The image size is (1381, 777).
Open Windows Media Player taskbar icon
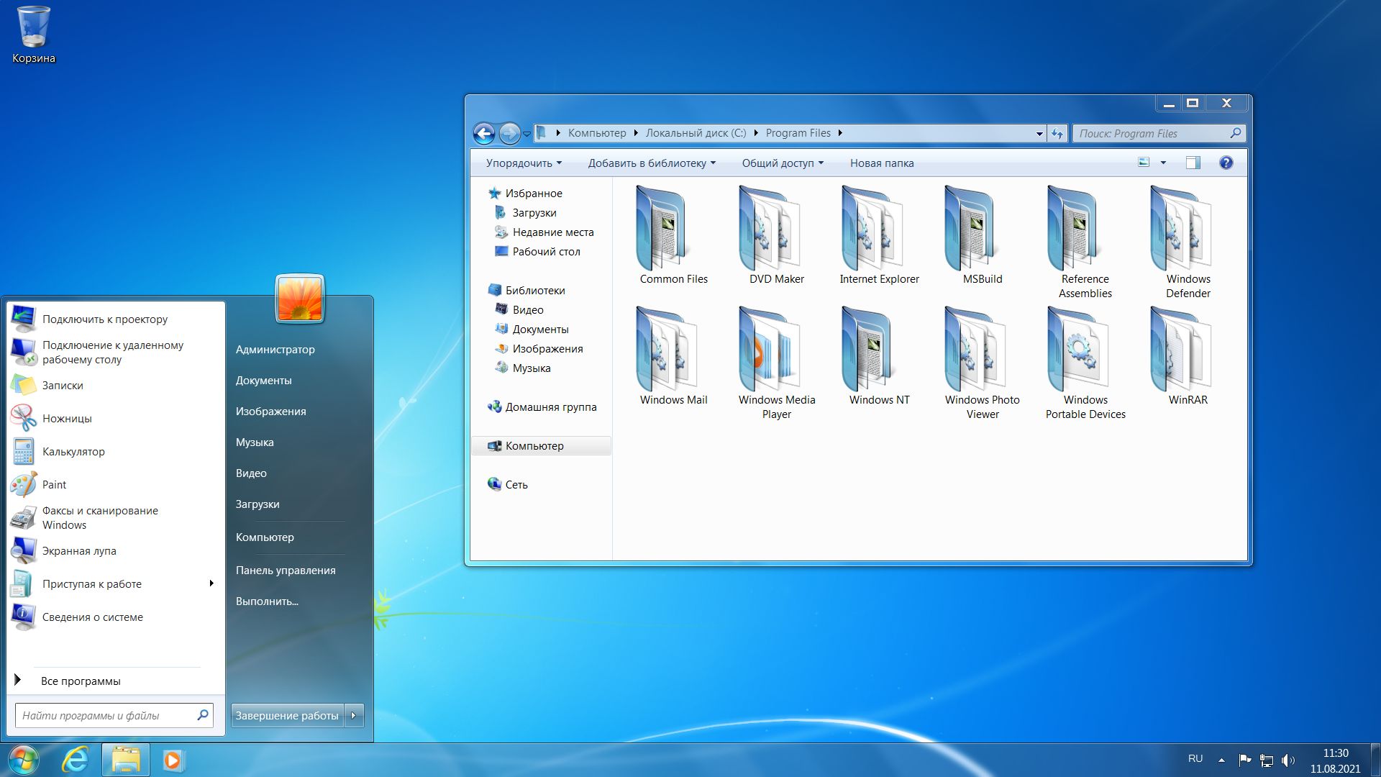click(173, 760)
